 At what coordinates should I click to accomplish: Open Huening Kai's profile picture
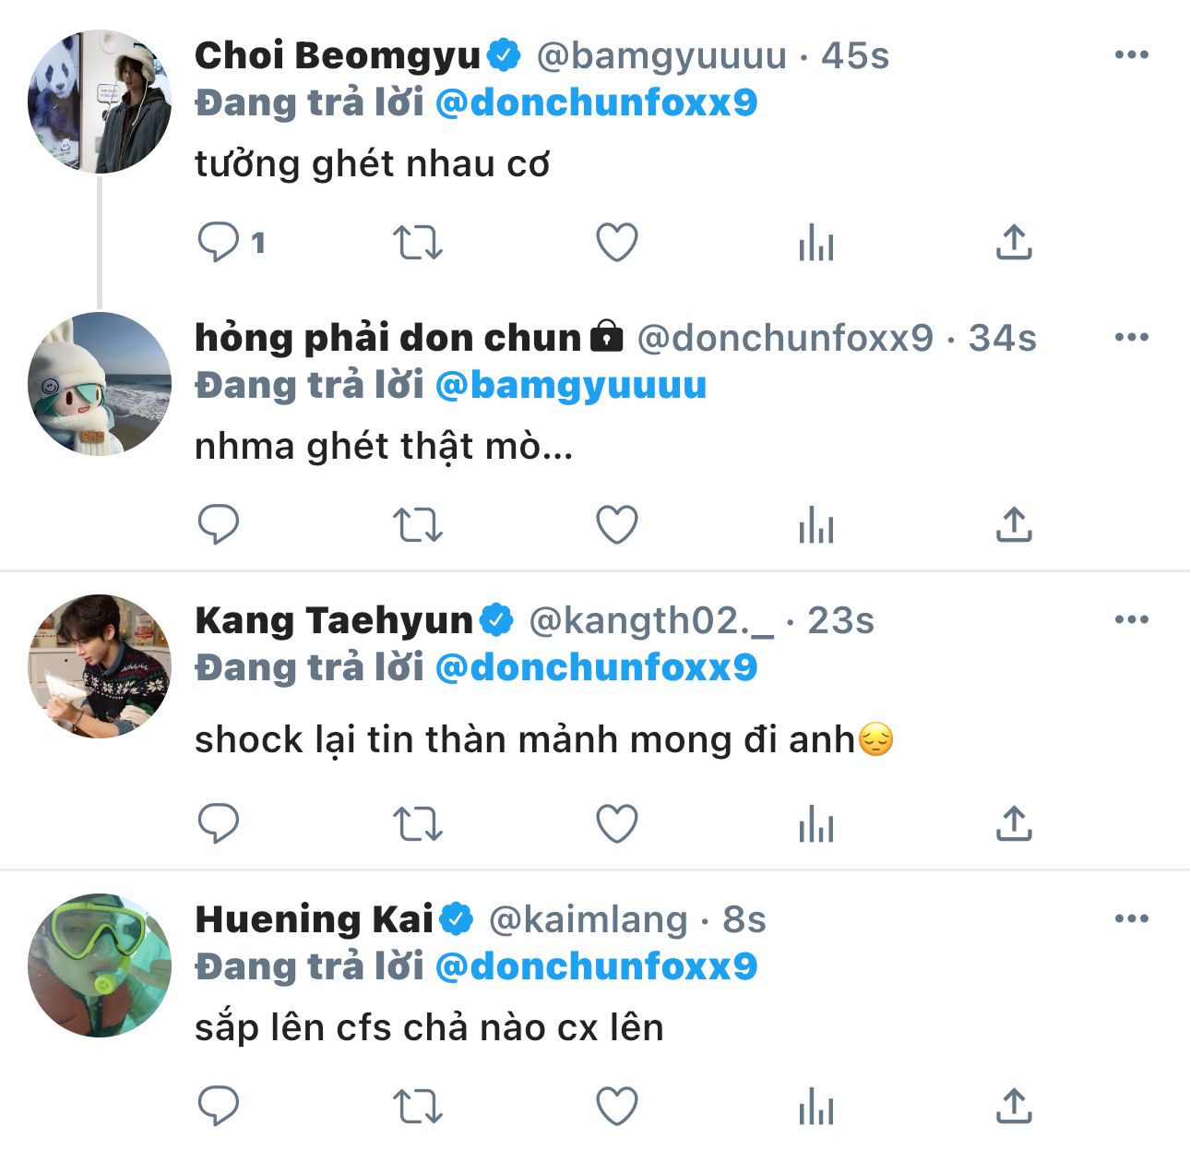pyautogui.click(x=100, y=965)
